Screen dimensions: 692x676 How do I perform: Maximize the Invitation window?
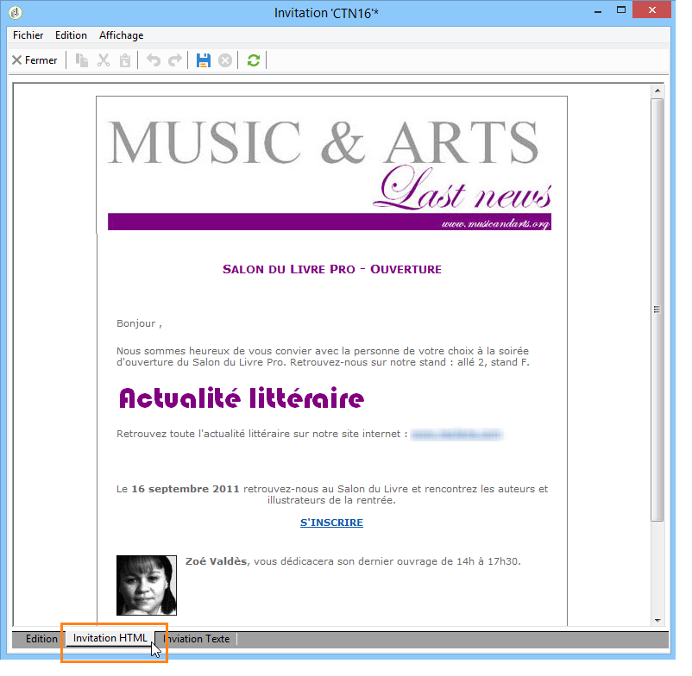click(x=621, y=9)
